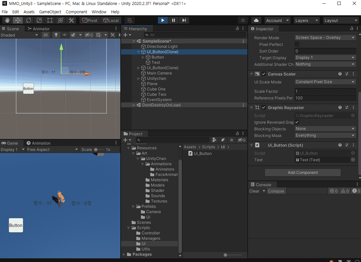Screen dimensions: 361x262
Task: Open Graphic Raycaster presets icon
Action: [347, 107]
